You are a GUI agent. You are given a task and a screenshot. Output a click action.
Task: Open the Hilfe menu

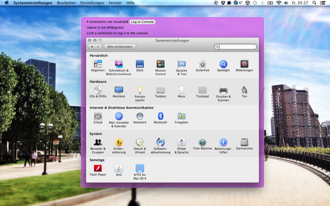click(130, 3)
